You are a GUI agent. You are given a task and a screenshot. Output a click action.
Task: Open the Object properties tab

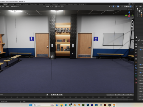(x=136, y=62)
